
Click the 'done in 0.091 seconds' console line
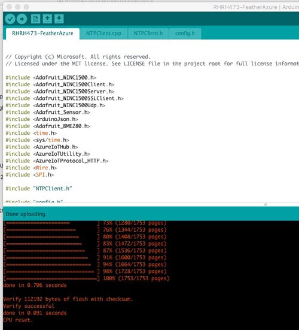(x=35, y=313)
